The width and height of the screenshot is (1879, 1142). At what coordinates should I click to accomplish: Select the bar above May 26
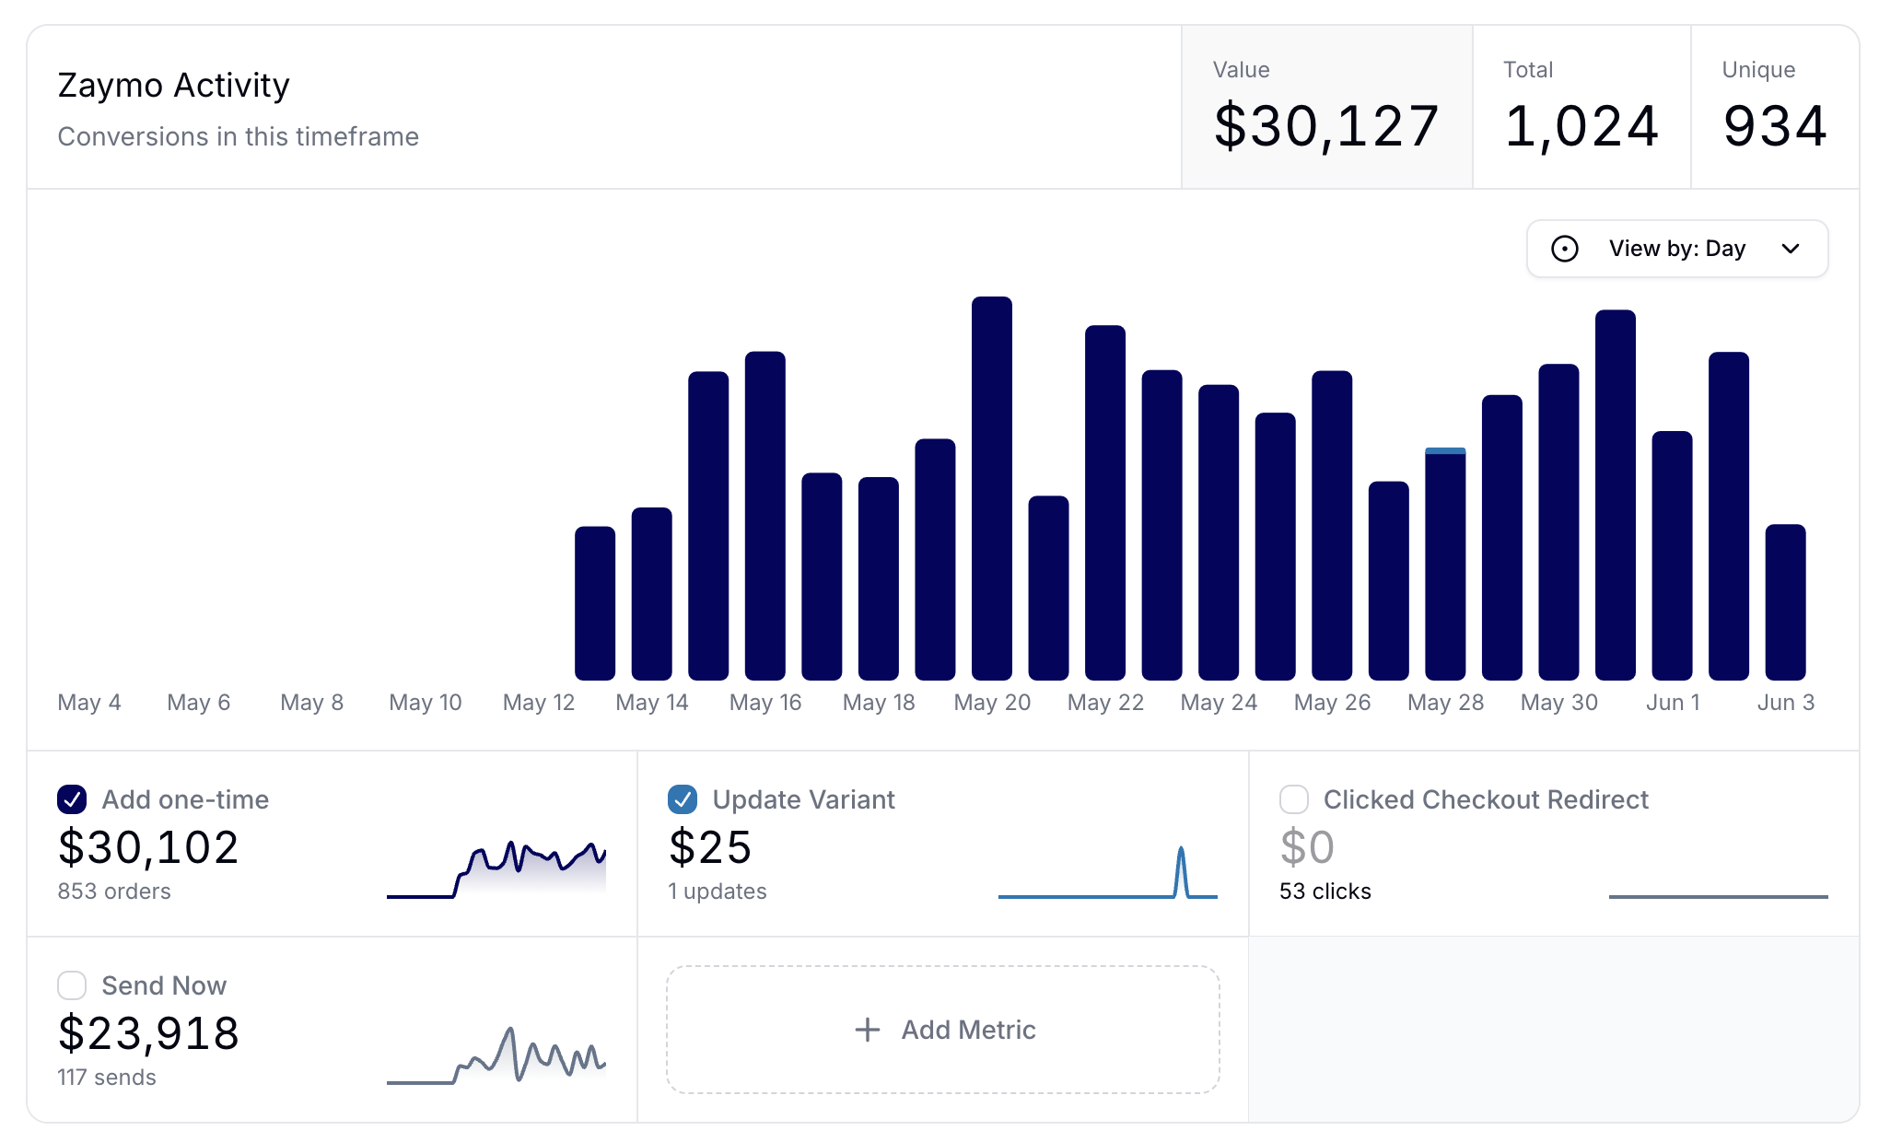(x=1332, y=525)
